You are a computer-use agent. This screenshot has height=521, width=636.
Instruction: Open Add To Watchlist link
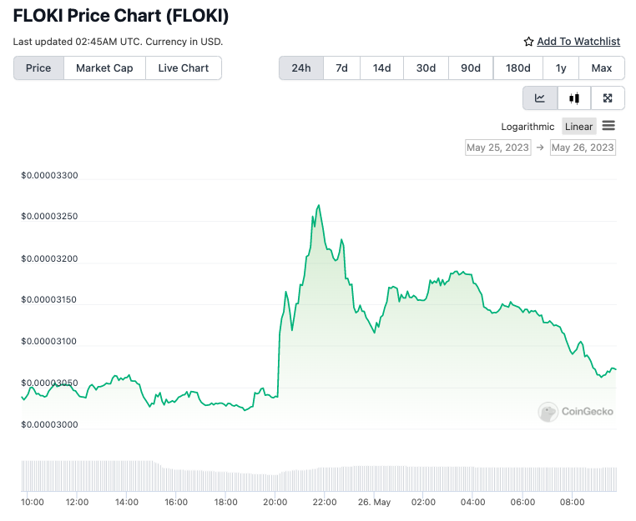pyautogui.click(x=578, y=42)
